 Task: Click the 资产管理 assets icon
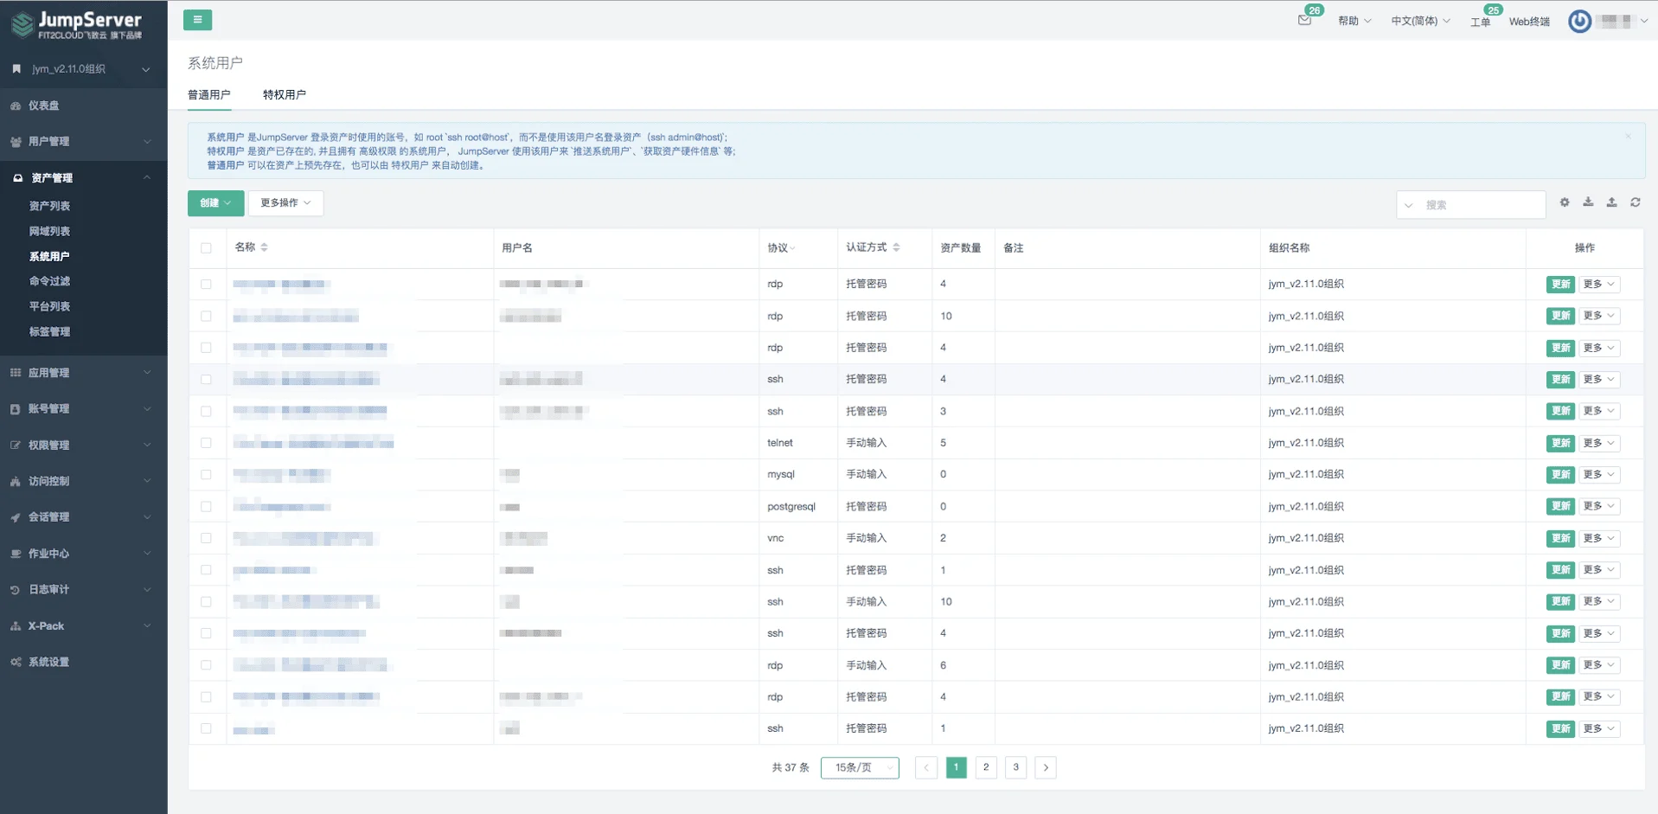coord(17,178)
